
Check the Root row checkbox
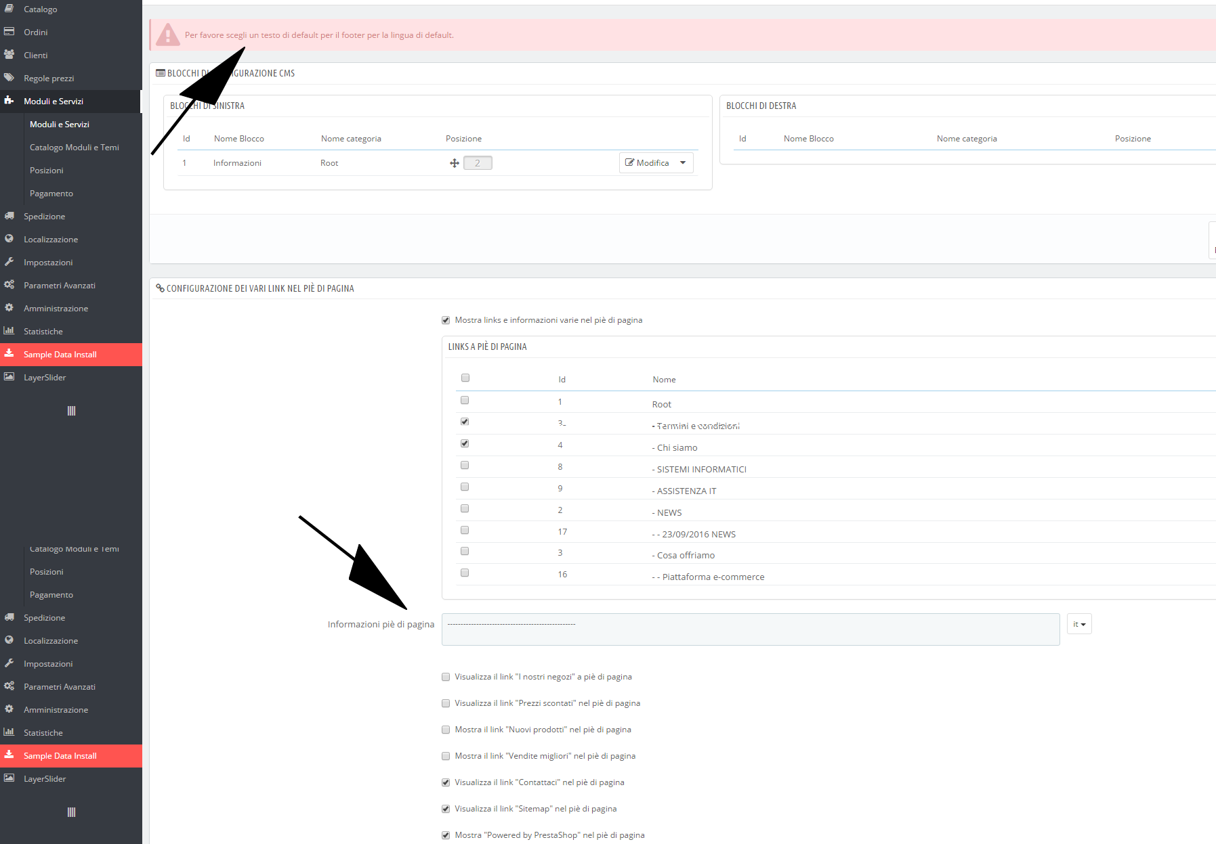(465, 400)
